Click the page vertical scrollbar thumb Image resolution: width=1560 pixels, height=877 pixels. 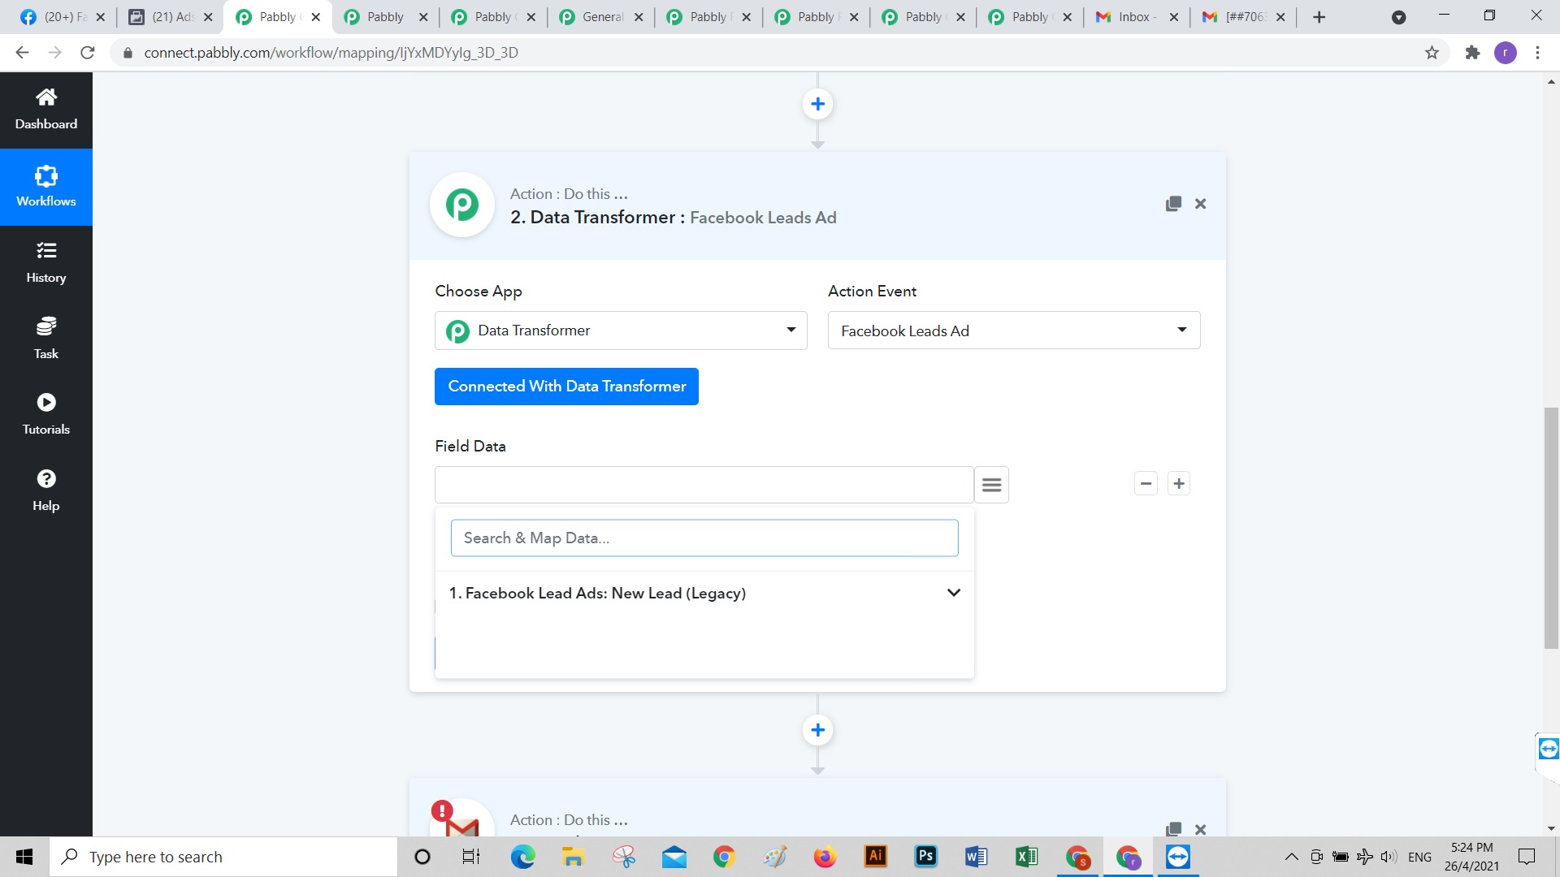[1551, 528]
